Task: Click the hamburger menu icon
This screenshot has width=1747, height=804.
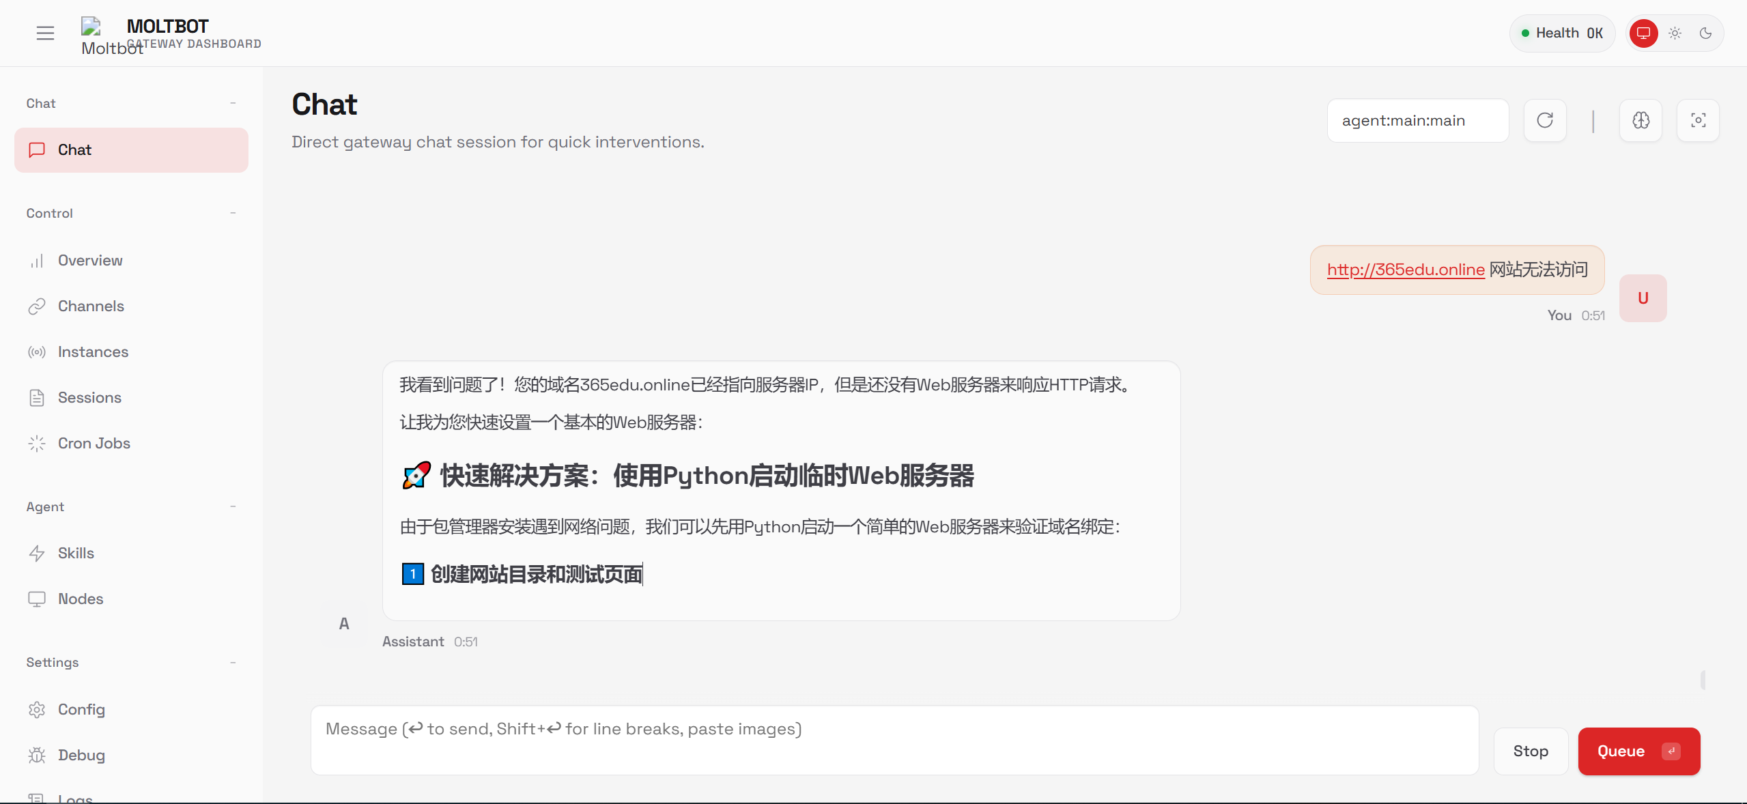Action: (x=45, y=33)
